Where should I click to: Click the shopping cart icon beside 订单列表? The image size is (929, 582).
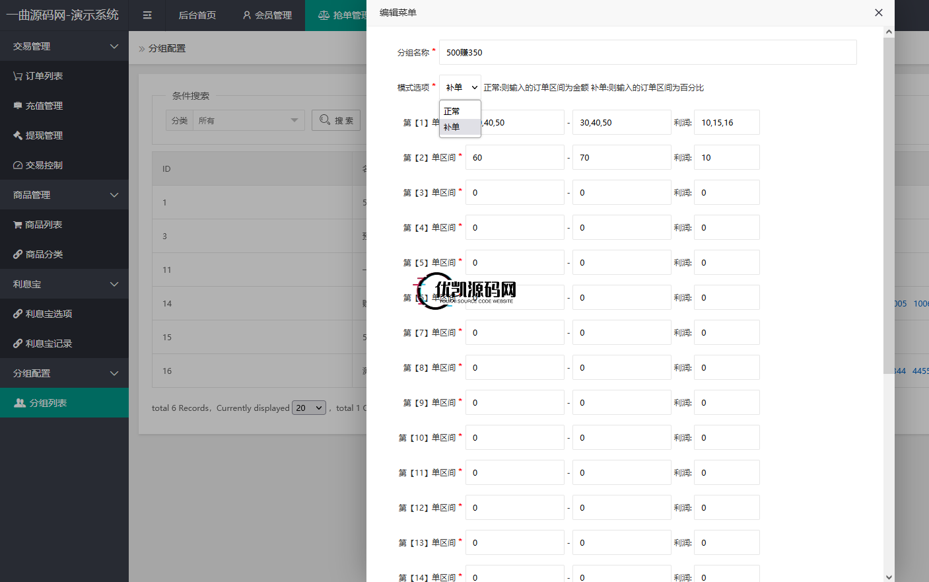(x=18, y=76)
